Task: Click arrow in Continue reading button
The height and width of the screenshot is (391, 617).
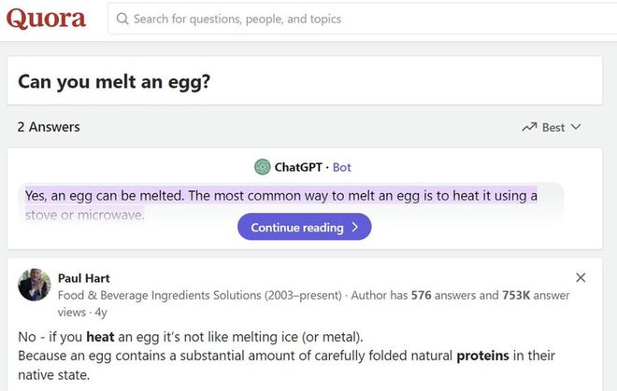Action: 355,228
